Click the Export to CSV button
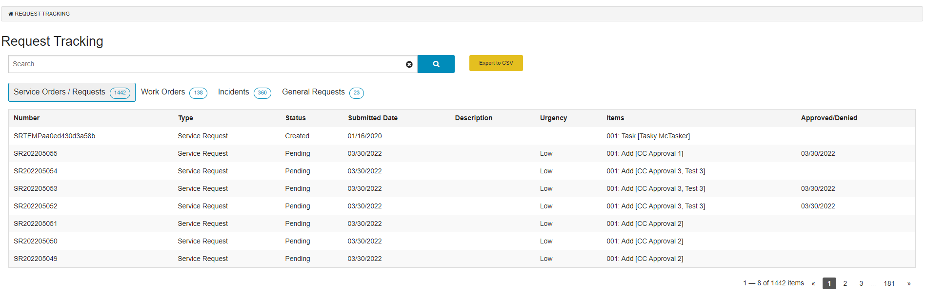The height and width of the screenshot is (297, 927). pos(496,63)
